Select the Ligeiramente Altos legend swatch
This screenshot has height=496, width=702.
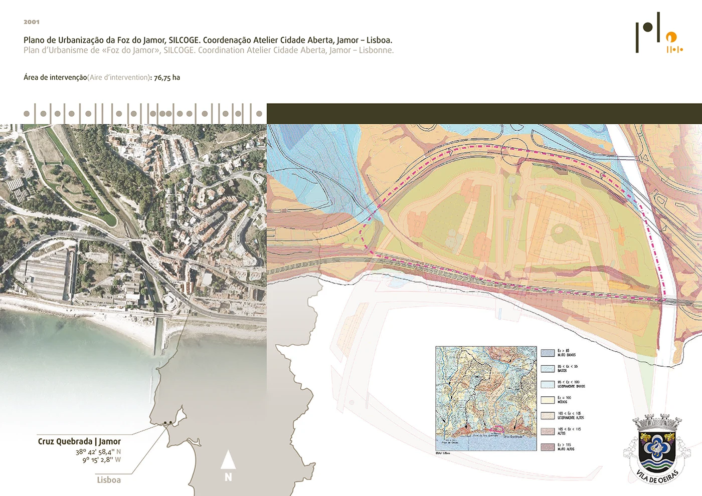548,415
